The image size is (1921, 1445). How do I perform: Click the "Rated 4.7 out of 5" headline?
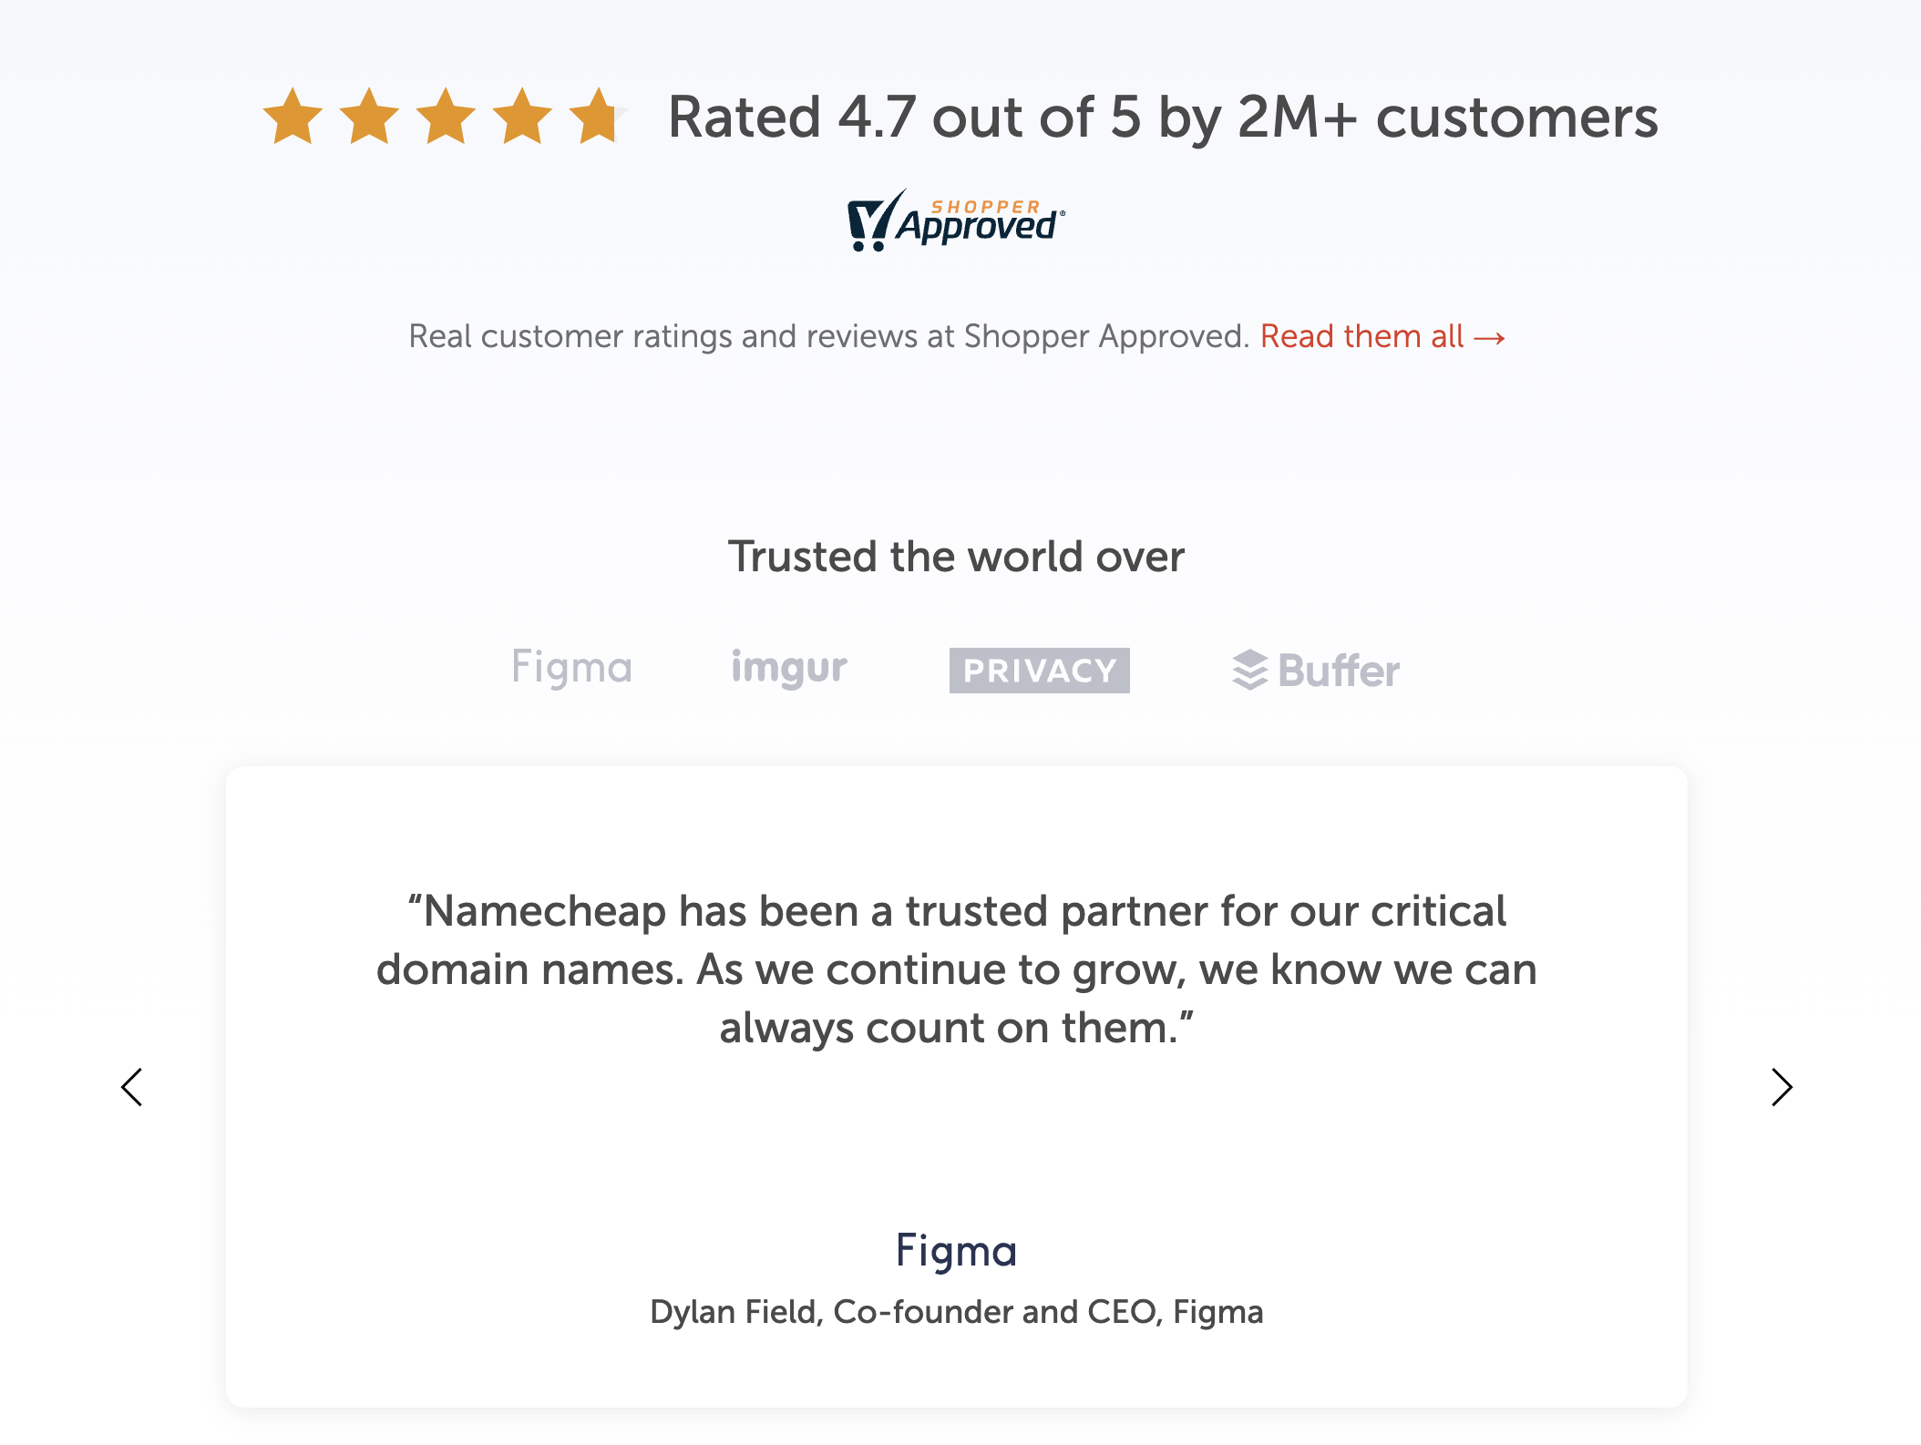point(1163,117)
